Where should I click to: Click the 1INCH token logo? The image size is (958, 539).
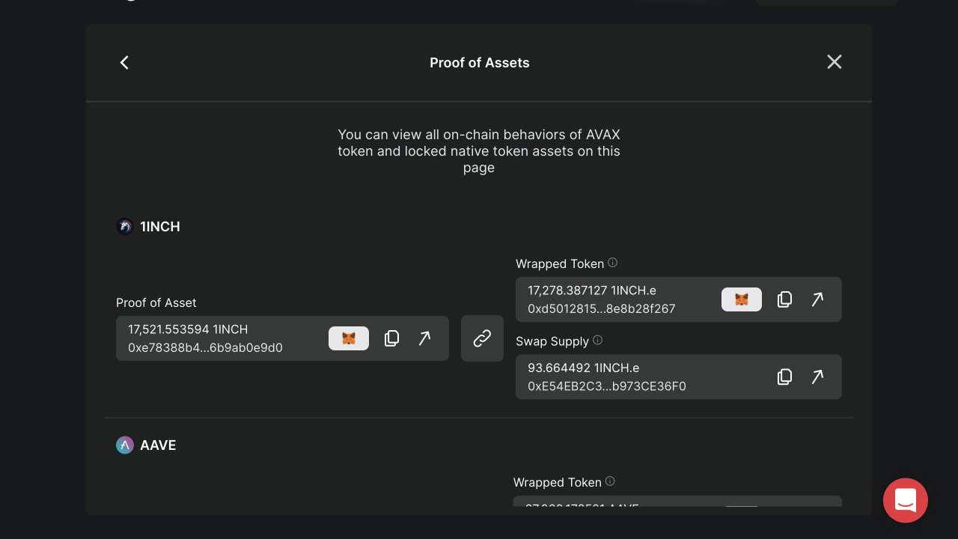pos(125,226)
